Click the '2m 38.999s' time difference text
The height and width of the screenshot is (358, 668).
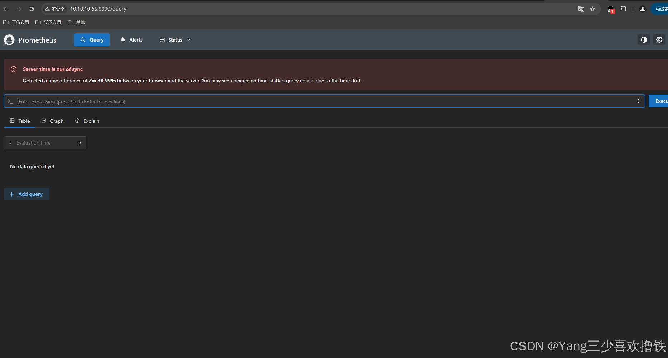tap(102, 81)
